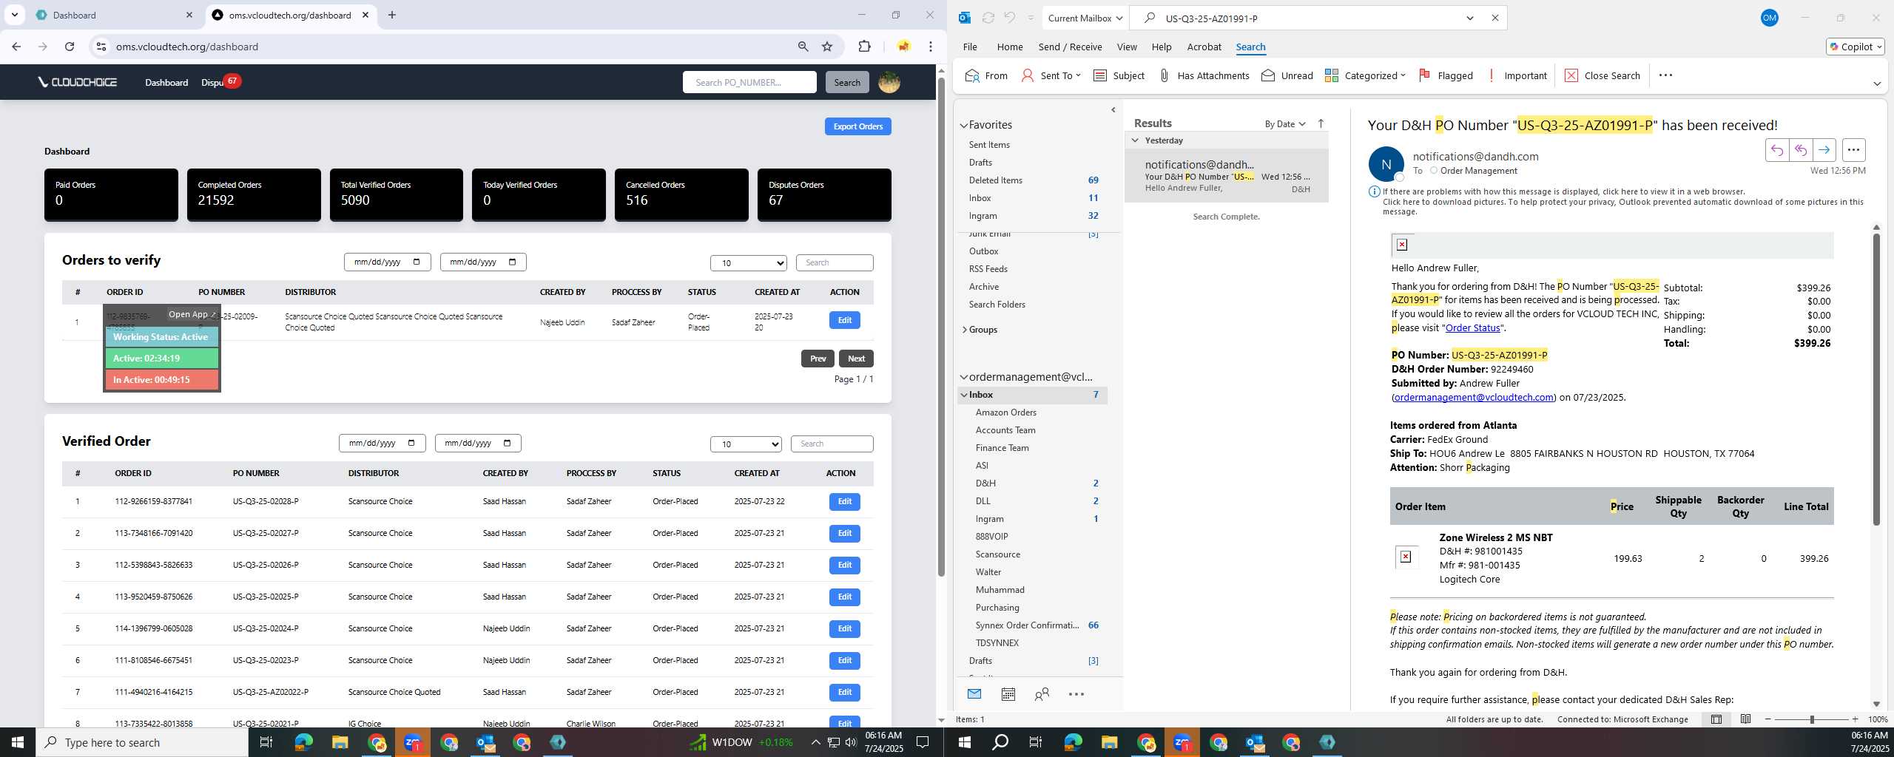Screen dimensions: 1894x757
Task: Click the Search button beside the PO_NUMBER field
Action: (847, 82)
